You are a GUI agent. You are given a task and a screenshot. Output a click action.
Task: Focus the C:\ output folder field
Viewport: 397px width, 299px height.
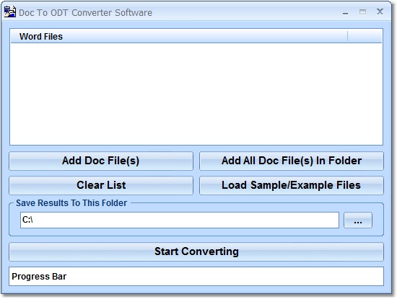(180, 220)
